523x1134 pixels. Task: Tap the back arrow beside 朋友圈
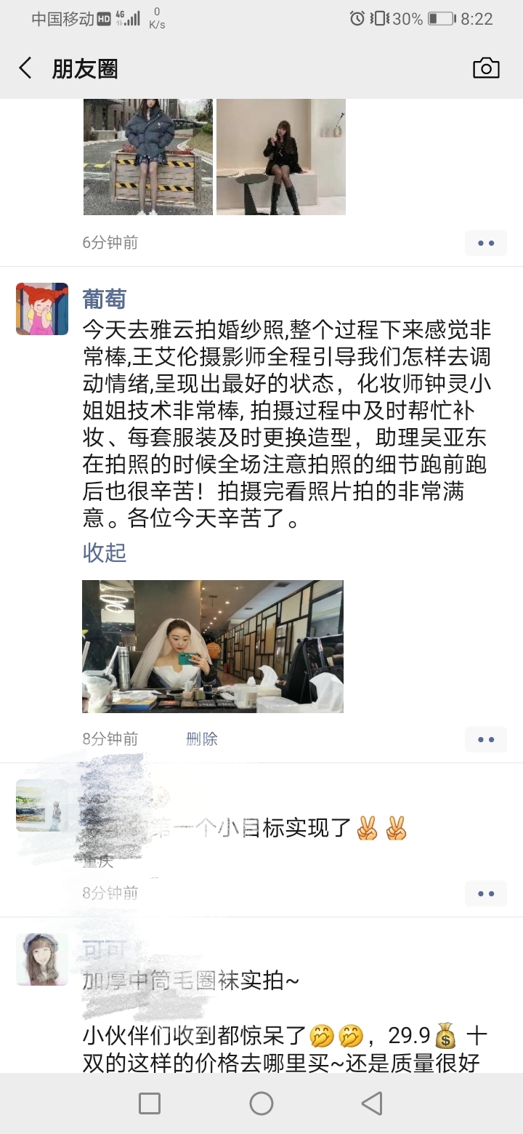25,69
